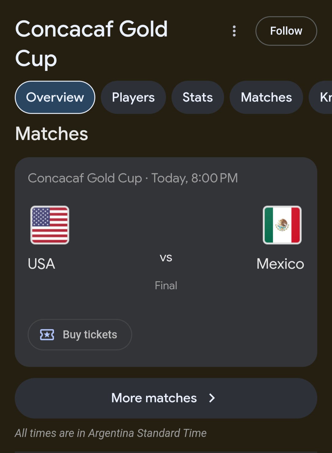
Task: Tap the Final stage label
Action: coord(166,286)
